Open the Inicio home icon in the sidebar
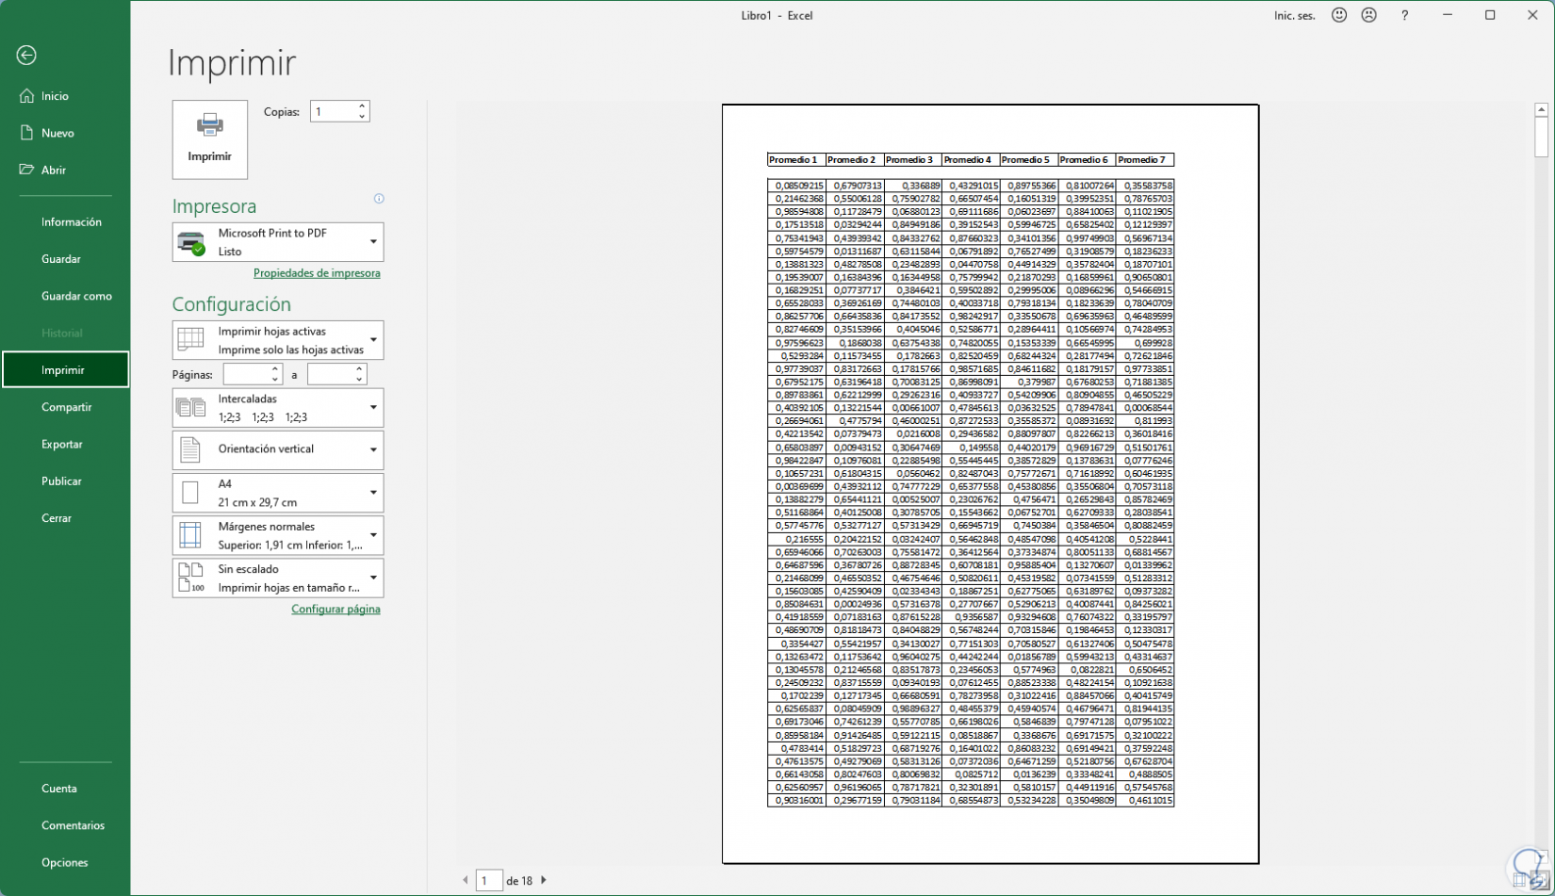This screenshot has width=1555, height=896. point(26,96)
